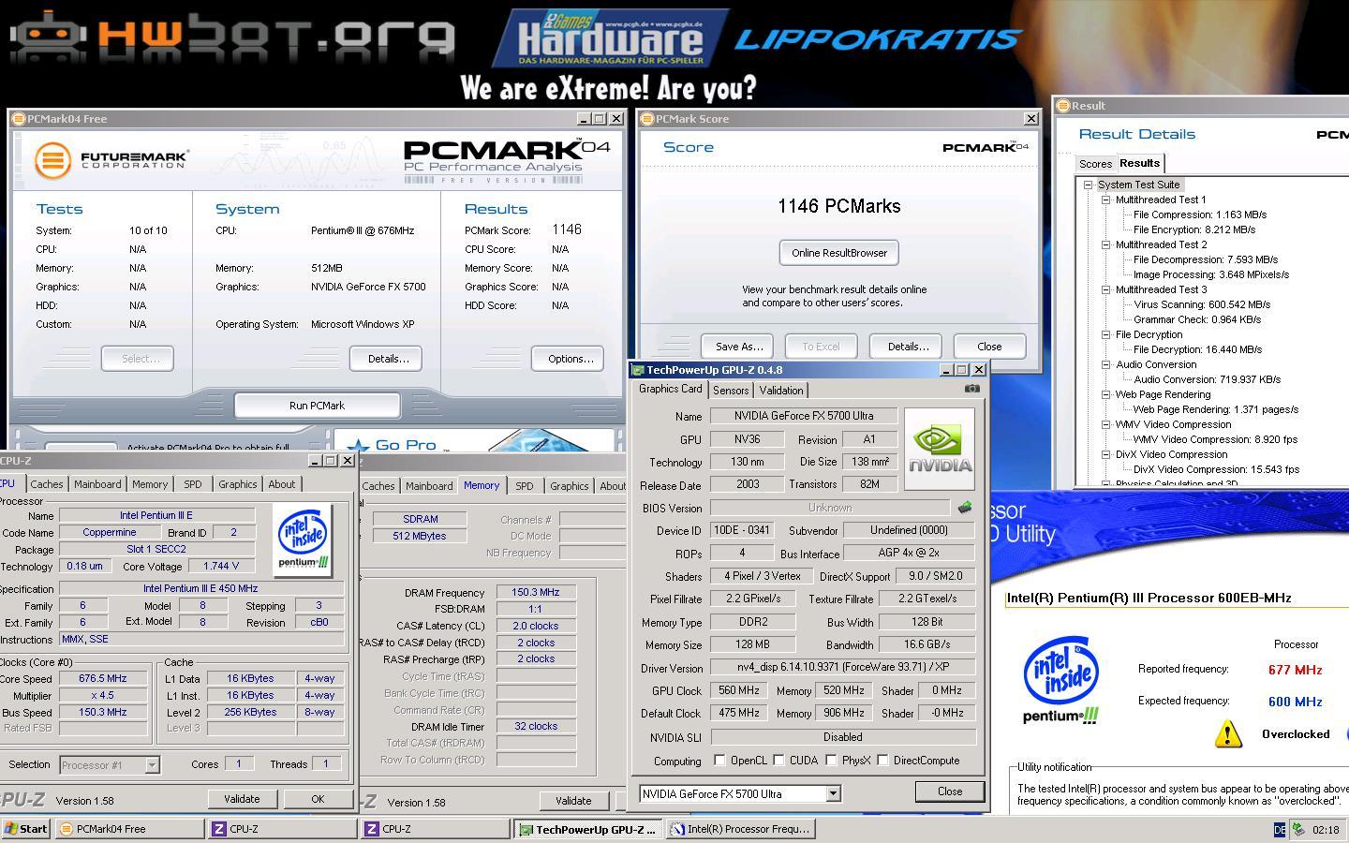Toggle the DirectCompute checkbox in GPU-Z
The height and width of the screenshot is (843, 1349).
(882, 761)
